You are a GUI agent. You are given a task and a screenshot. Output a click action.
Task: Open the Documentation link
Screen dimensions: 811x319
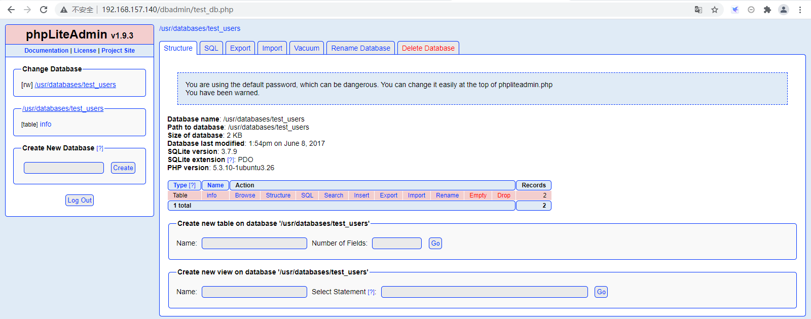tap(46, 51)
